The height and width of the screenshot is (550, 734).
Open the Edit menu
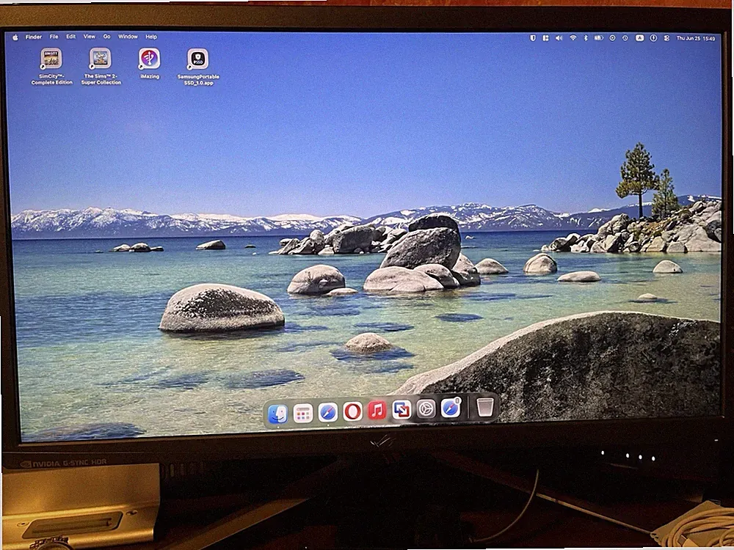70,37
